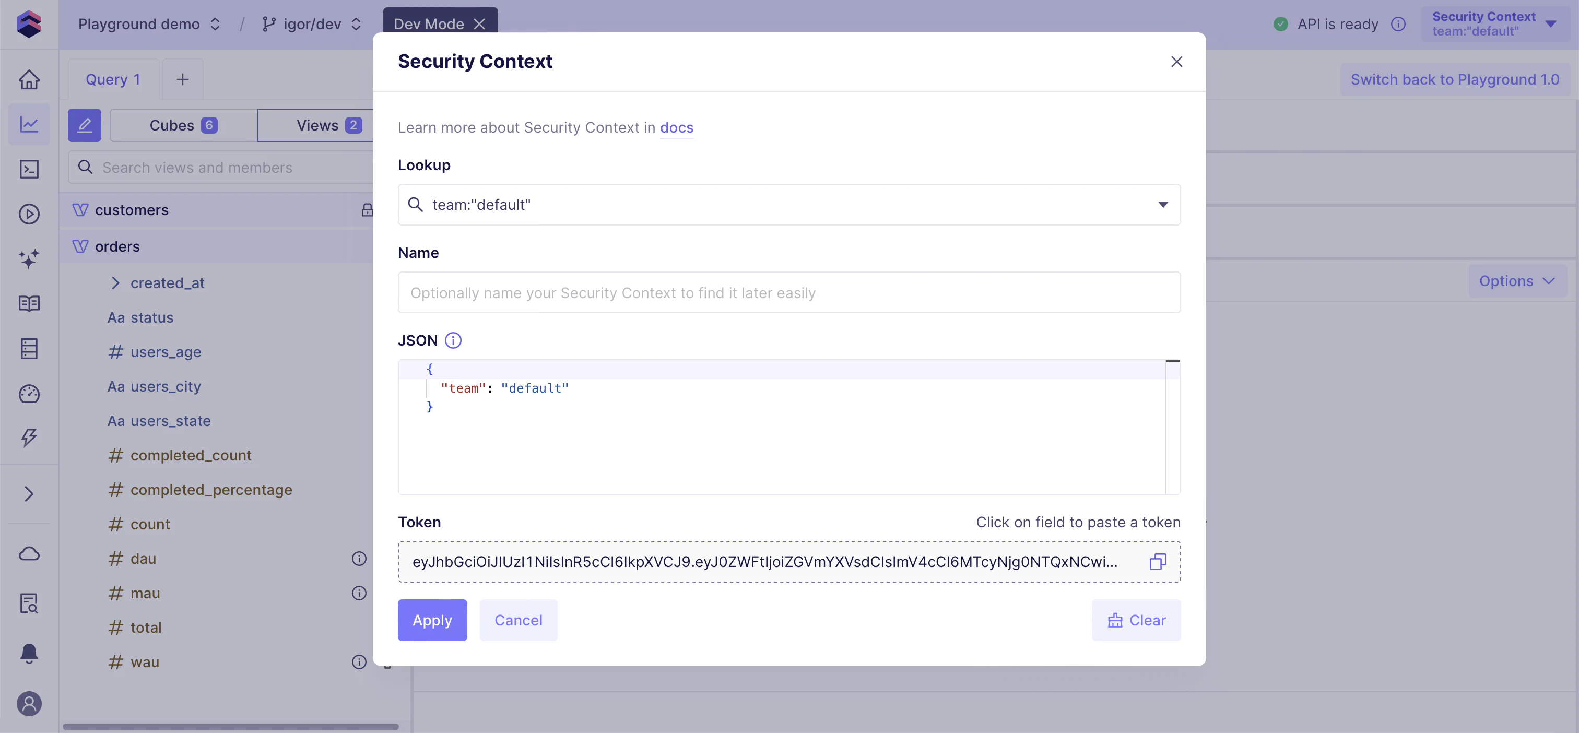Screen dimensions: 1579x733
Task: Click the API is ready info icon
Action: [x=1398, y=24]
